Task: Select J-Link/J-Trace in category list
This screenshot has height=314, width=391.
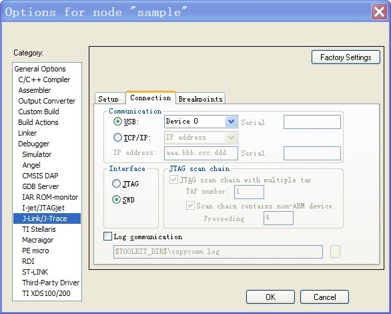Action: pos(47,218)
